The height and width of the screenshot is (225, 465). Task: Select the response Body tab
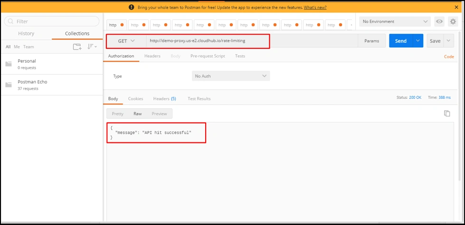pyautogui.click(x=113, y=99)
